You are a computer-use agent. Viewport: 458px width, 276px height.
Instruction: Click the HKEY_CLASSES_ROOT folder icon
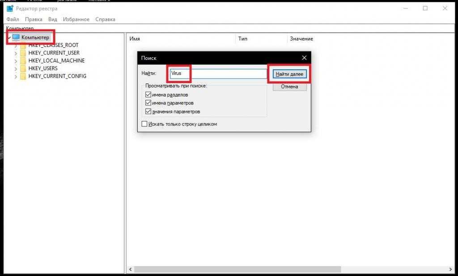[23, 45]
